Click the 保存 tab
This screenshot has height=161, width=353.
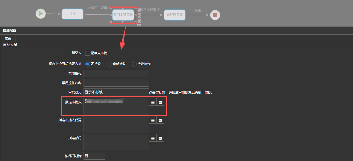coord(8,39)
